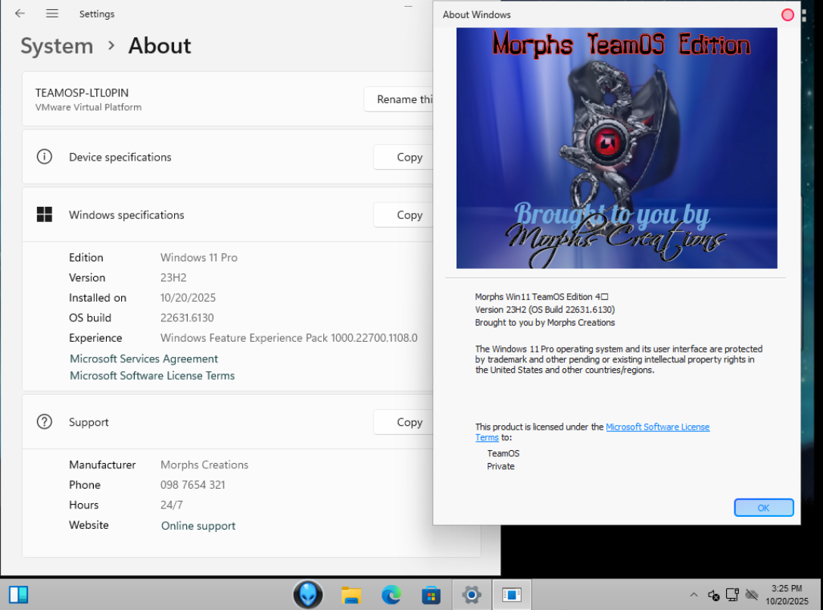Viewport: 823px width, 610px height.
Task: Open the Online support website link
Action: click(198, 526)
